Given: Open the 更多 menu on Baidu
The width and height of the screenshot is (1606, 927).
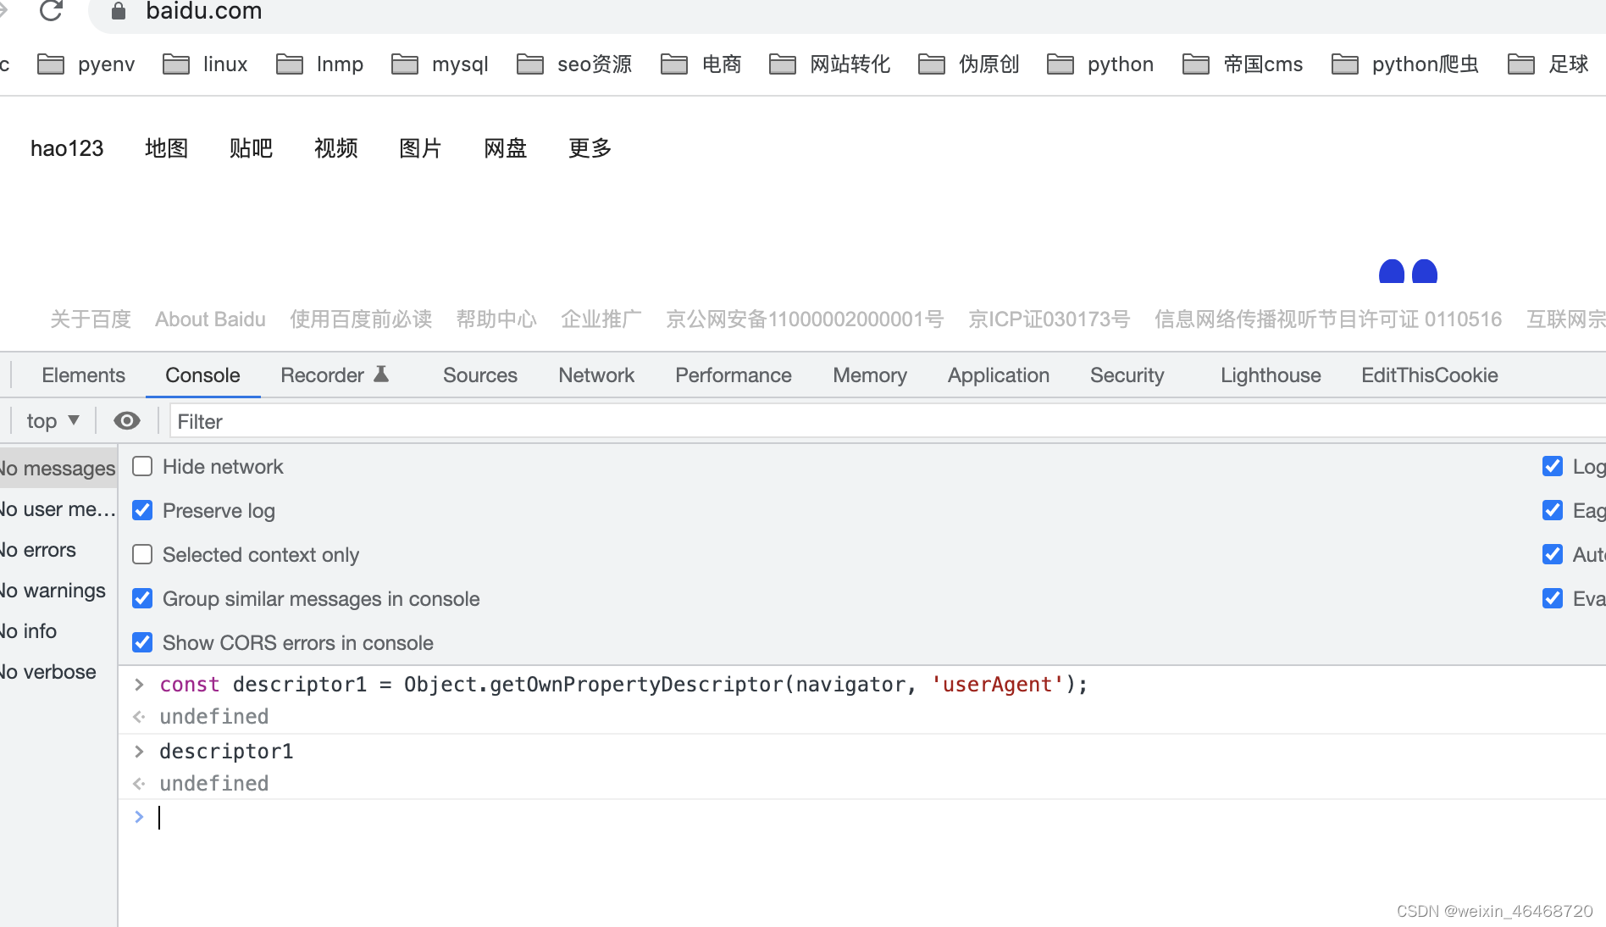Looking at the screenshot, I should tap(590, 148).
